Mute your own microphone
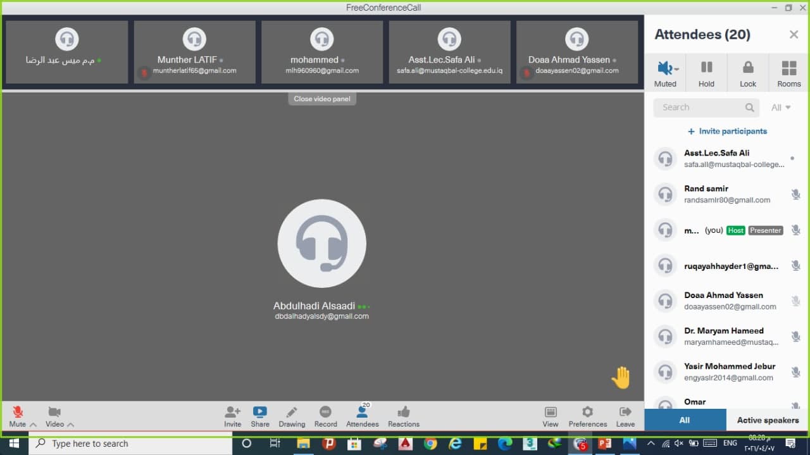Screen dimensions: 810x455 (x=17, y=414)
